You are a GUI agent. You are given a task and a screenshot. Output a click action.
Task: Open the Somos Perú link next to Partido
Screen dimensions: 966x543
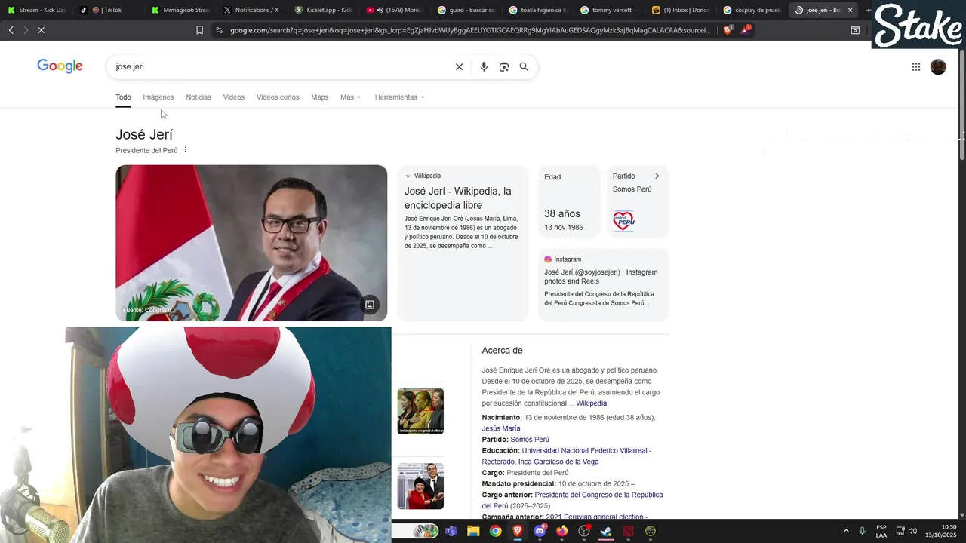point(530,440)
